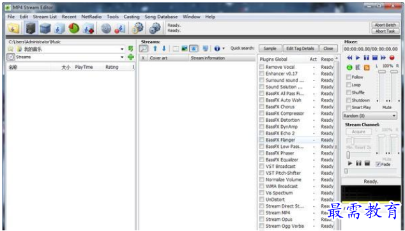Image resolution: width=405 pixels, height=231 pixels.
Task: Click the Acquire button in Stream Channel
Action: [x=359, y=131]
